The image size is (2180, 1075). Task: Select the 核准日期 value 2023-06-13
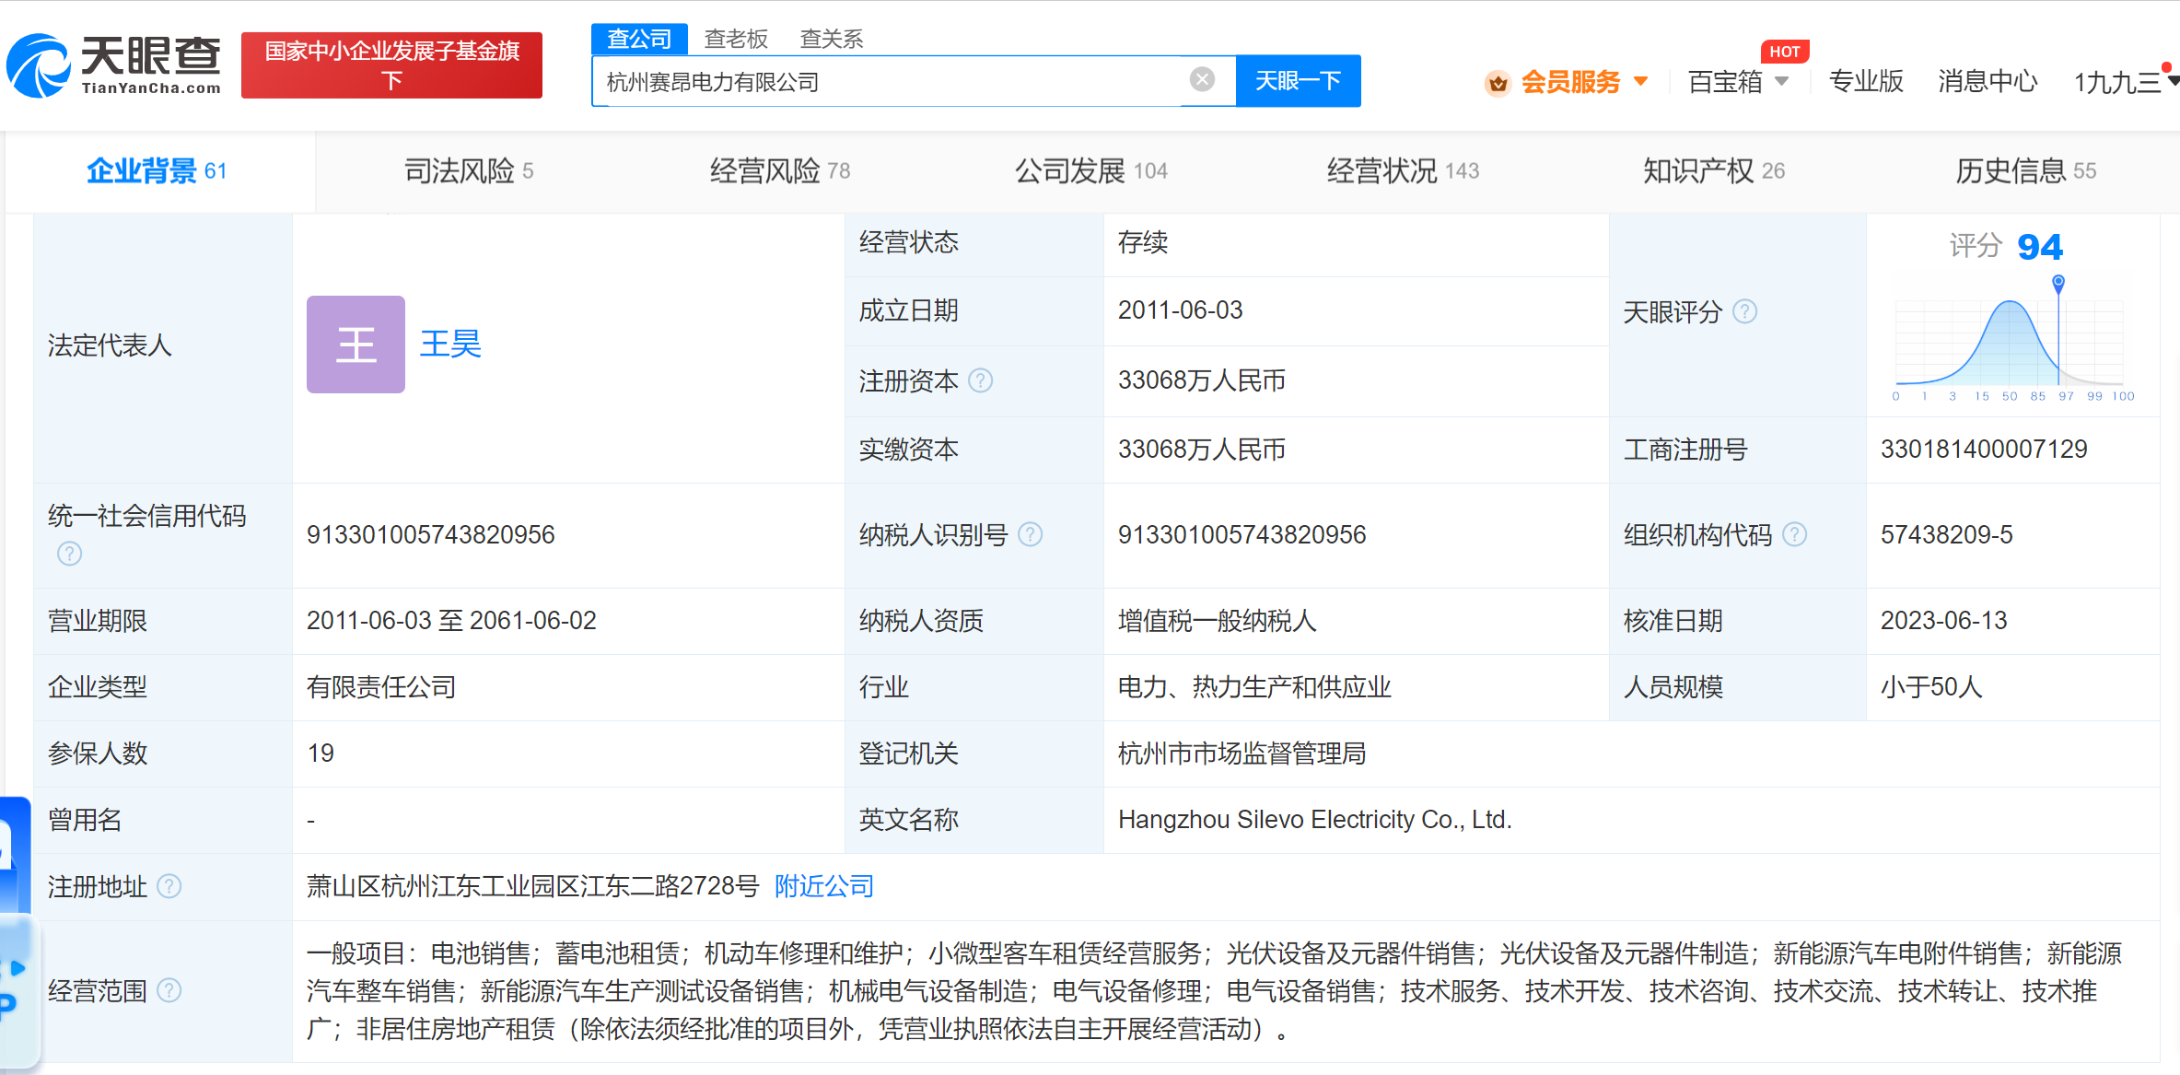click(1943, 620)
